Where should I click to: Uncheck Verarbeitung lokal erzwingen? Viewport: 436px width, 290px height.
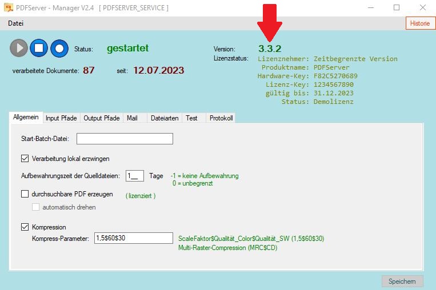point(25,159)
